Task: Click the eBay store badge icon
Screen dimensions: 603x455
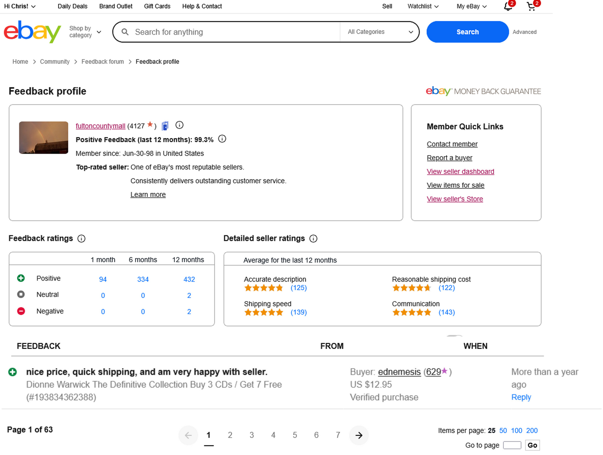Action: [165, 126]
